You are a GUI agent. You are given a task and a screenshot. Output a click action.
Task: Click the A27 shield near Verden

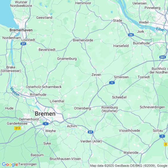point(90,132)
